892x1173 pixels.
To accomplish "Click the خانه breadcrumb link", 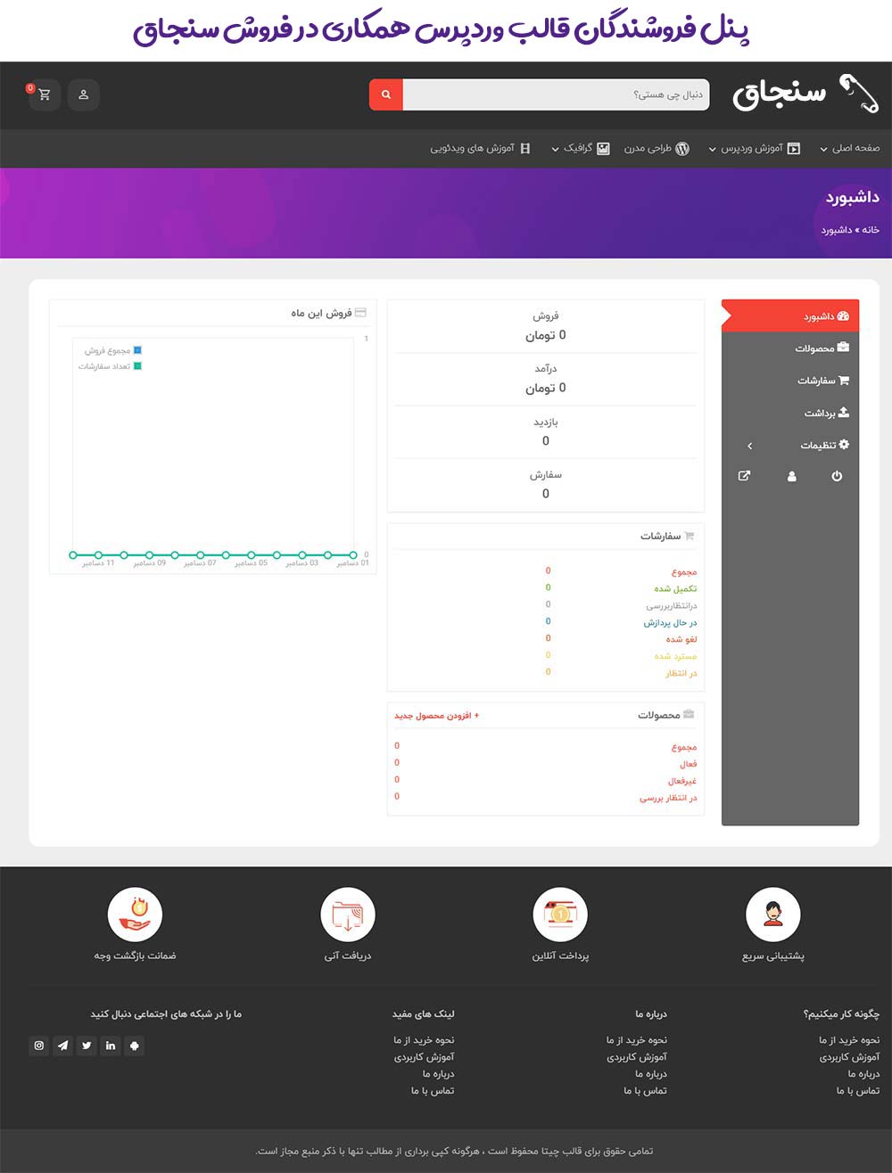I will click(871, 230).
